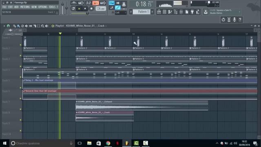This screenshot has height=147, width=261.
Task: Click the desk lamp icon in view toolbar
Action: [198, 12]
